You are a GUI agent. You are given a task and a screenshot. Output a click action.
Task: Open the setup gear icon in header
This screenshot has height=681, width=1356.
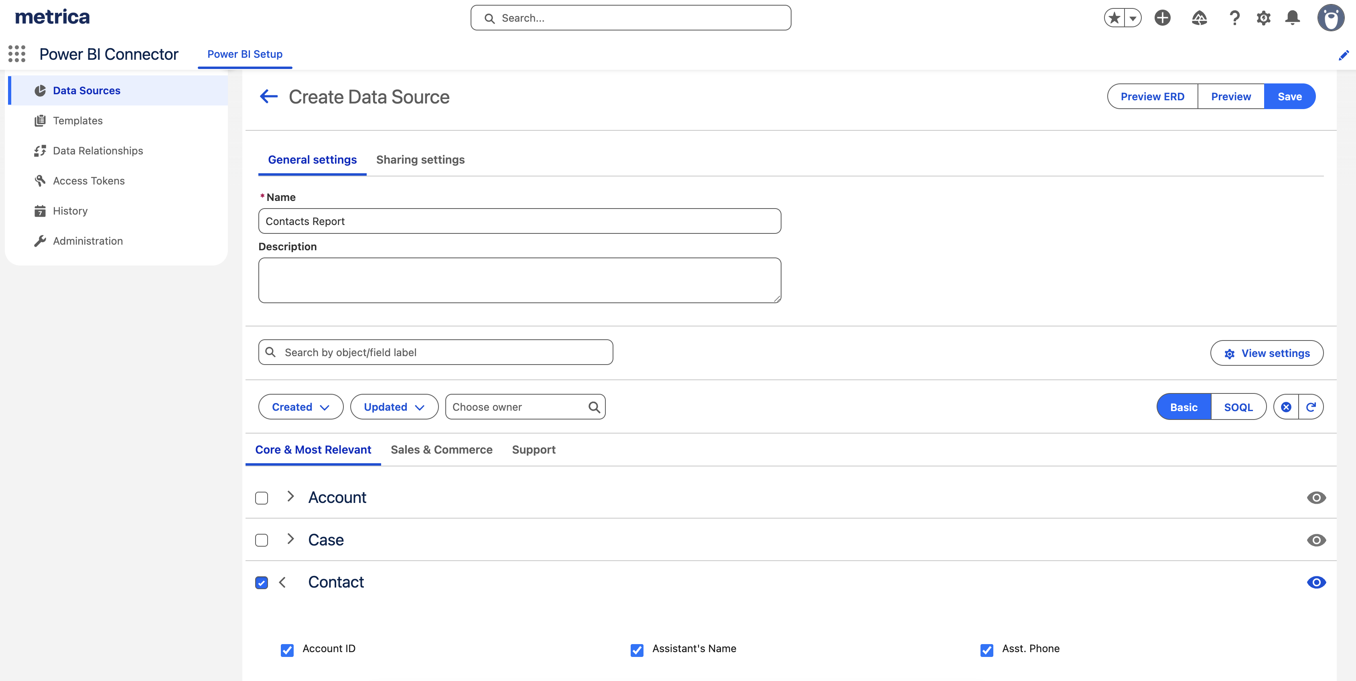(1263, 18)
